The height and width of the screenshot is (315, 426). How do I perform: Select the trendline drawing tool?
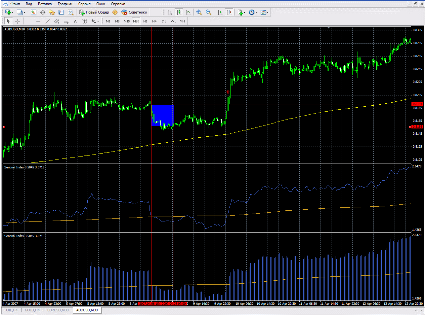point(47,21)
